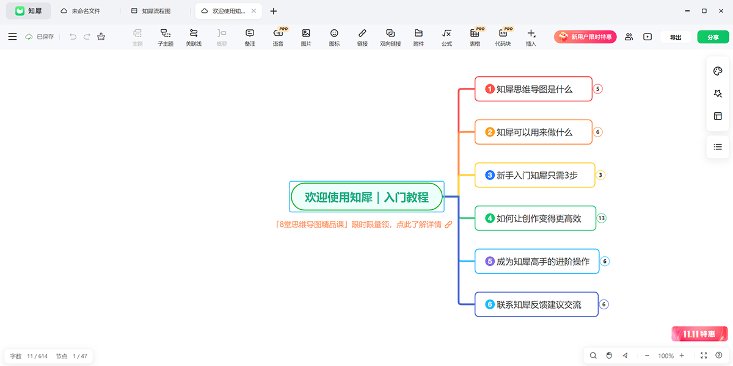Insert an image with 图片 tool
The width and height of the screenshot is (733, 366).
[306, 37]
